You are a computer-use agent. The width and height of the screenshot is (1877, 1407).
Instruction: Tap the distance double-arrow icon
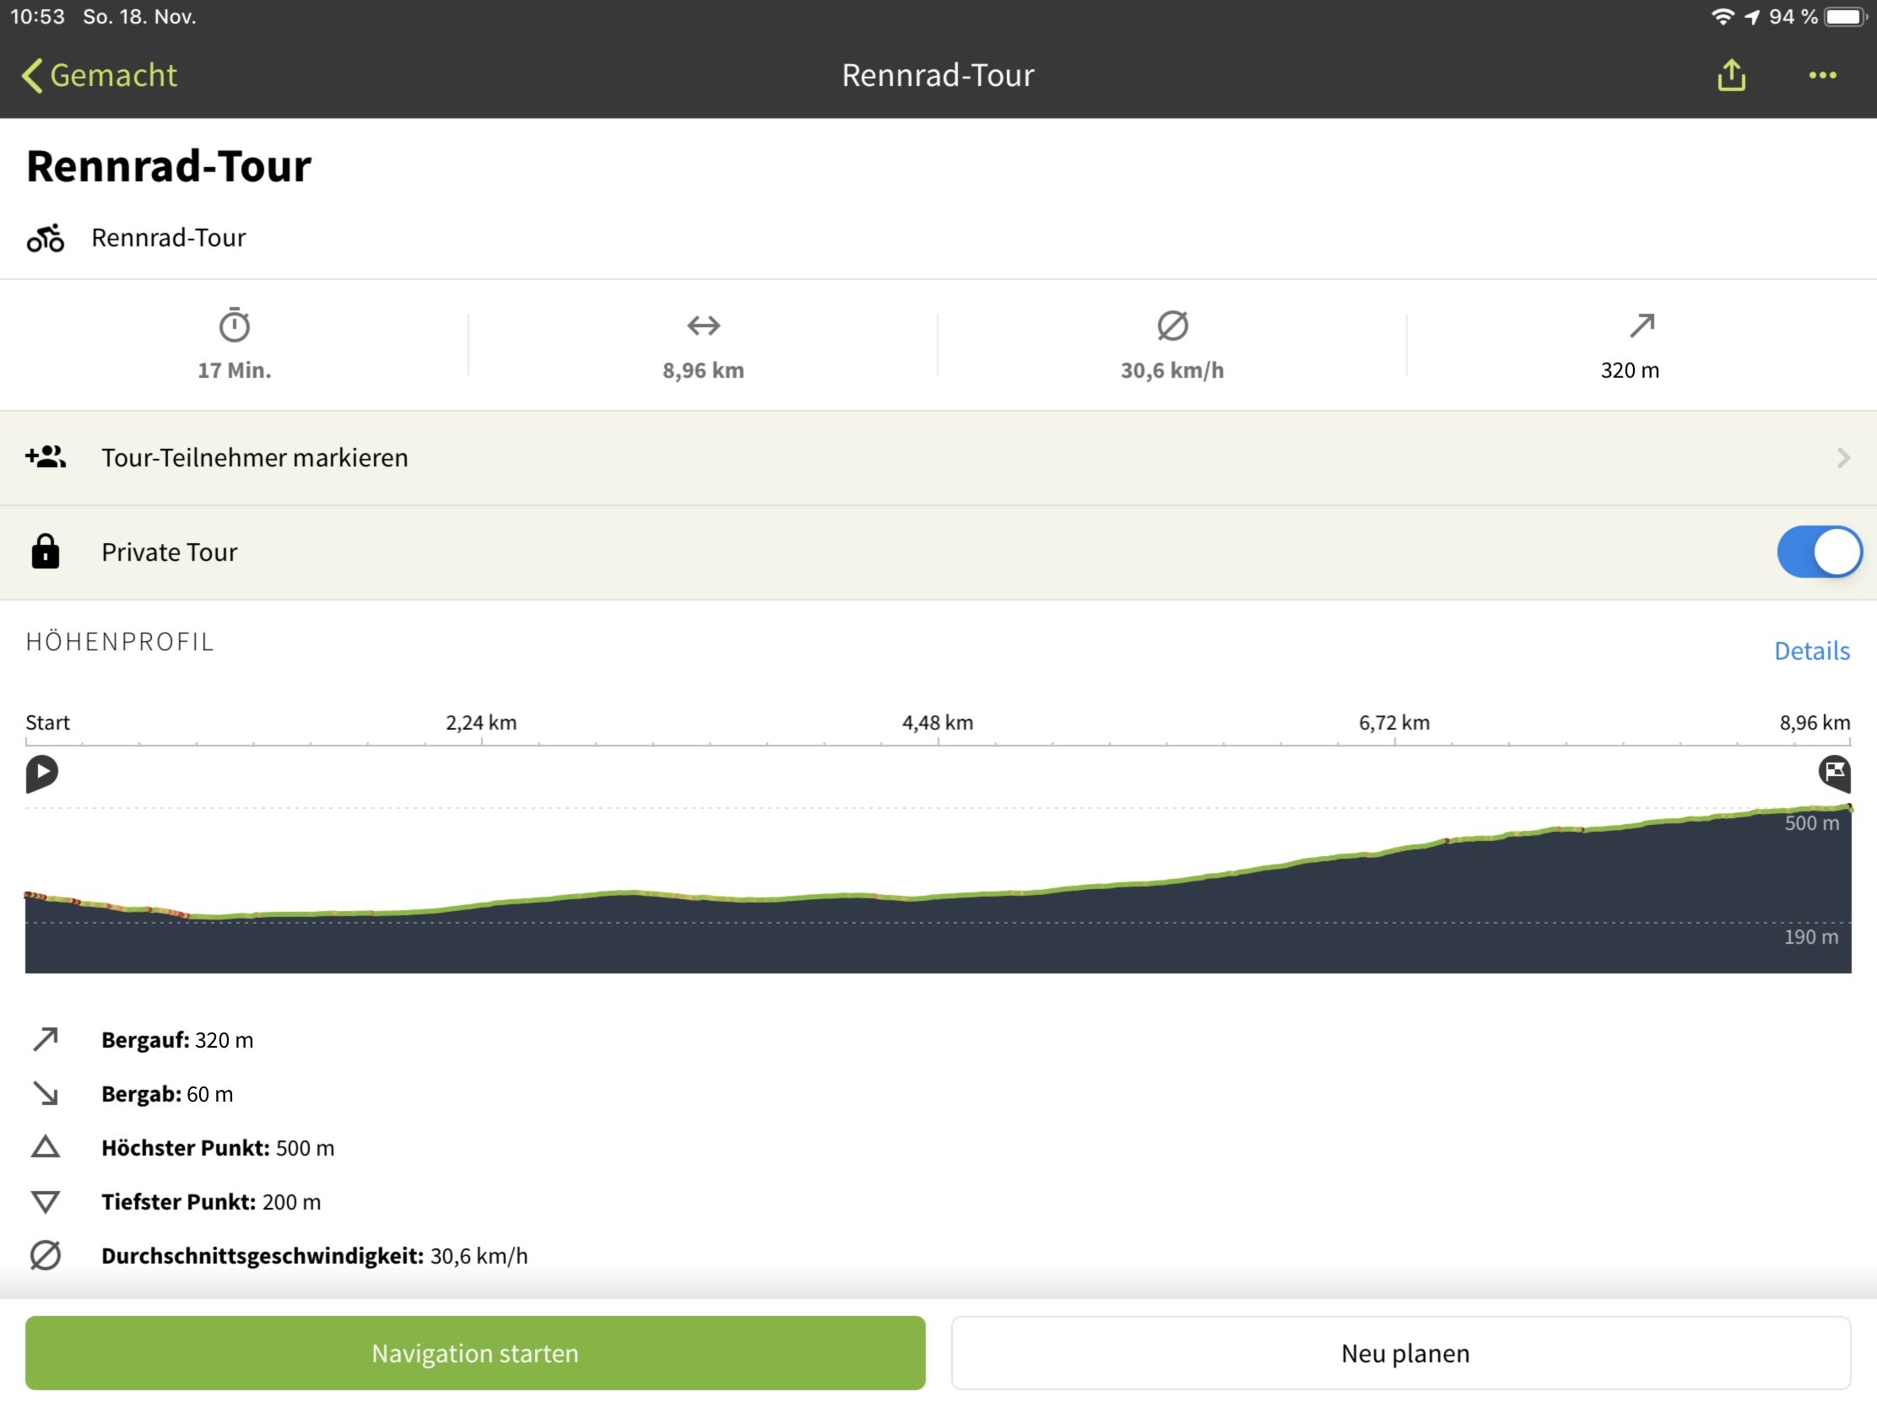703,325
